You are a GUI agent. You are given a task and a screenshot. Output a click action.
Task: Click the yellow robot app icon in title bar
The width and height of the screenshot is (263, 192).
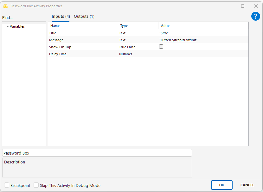5,6
